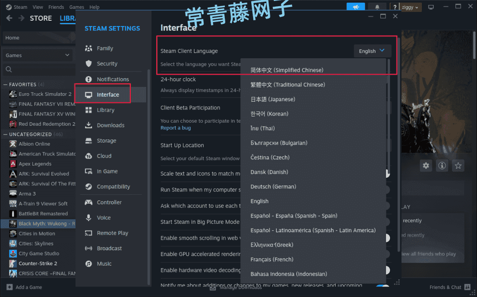This screenshot has width=477, height=297.
Task: Click the Big Picture monitor icon
Action: pos(431,7)
